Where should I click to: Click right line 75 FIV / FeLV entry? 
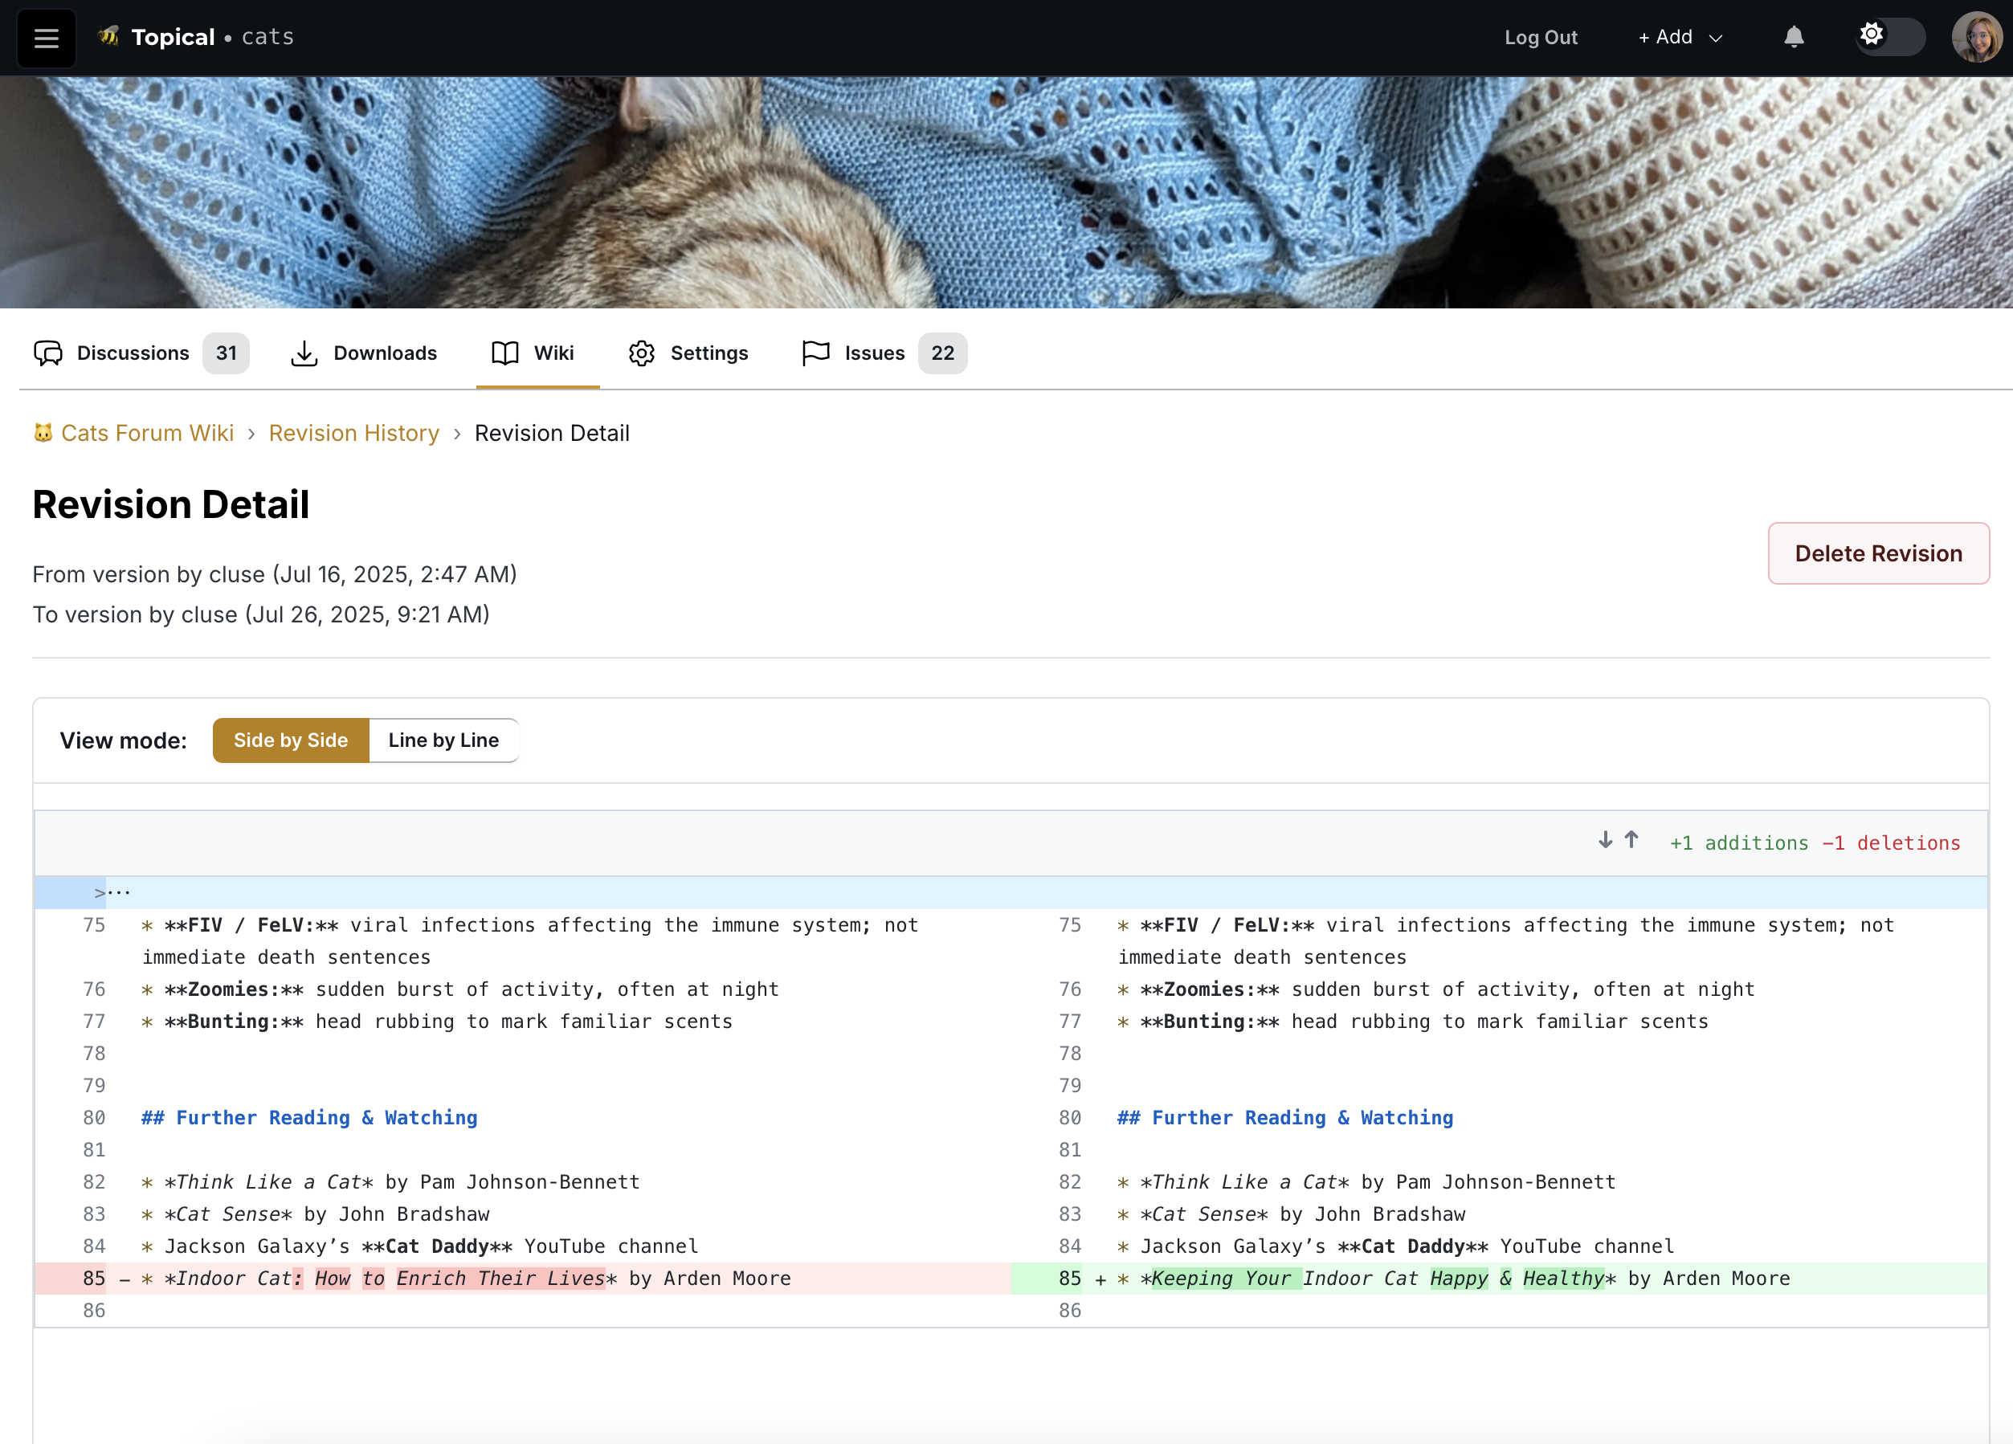pos(1505,940)
